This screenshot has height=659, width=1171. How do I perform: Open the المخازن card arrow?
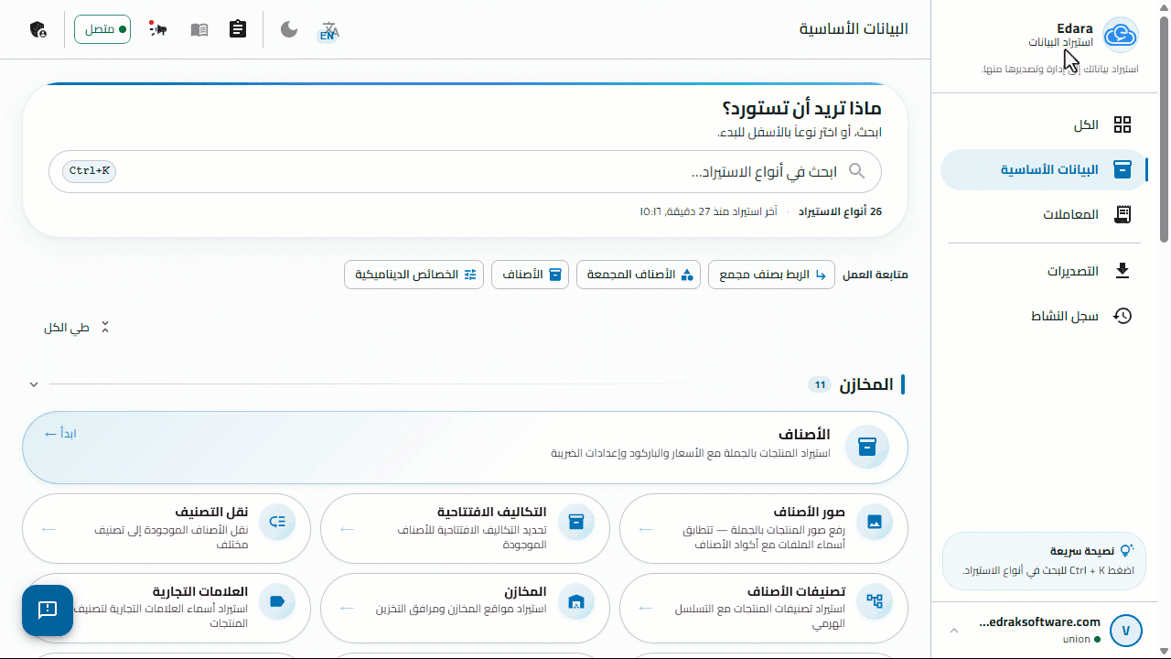click(348, 608)
